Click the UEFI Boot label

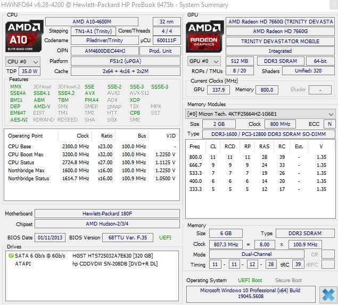point(250,280)
